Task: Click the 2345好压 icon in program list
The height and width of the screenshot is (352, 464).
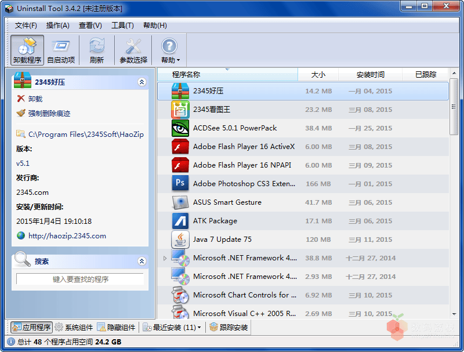Action: 180,91
